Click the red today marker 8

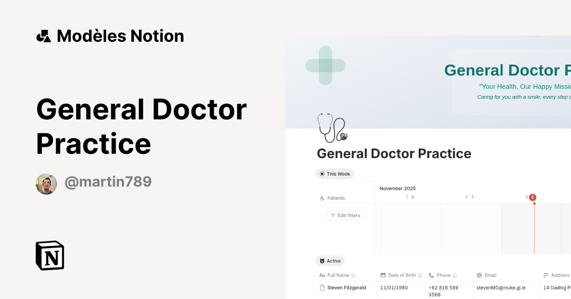pos(532,197)
